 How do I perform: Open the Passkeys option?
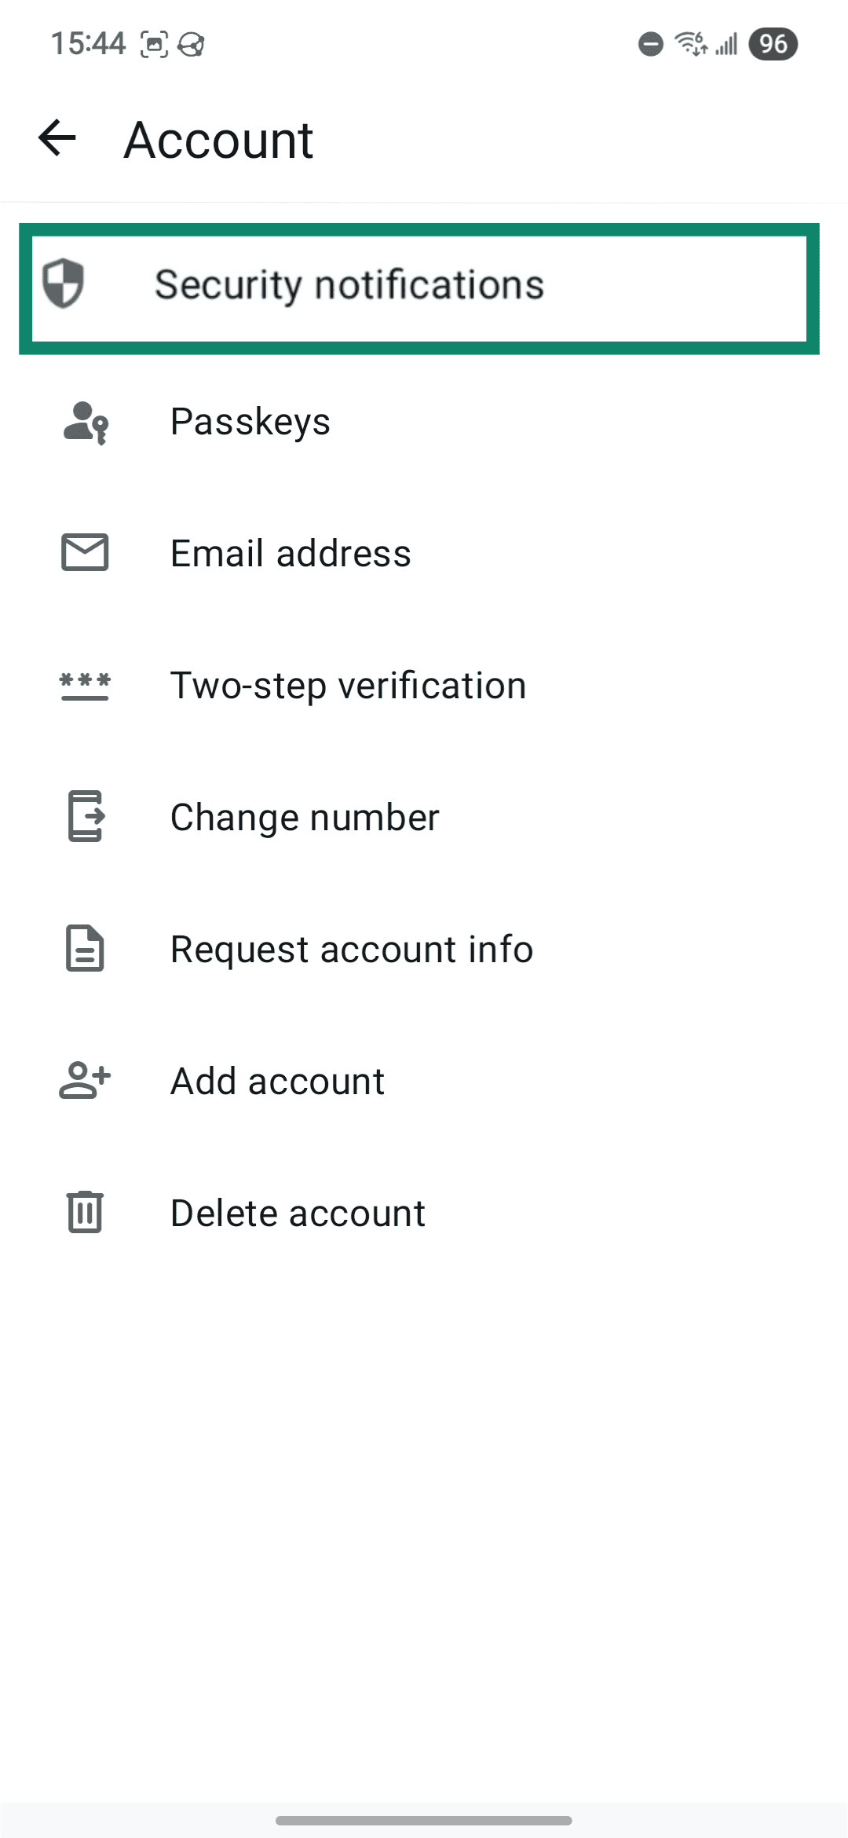[250, 423]
